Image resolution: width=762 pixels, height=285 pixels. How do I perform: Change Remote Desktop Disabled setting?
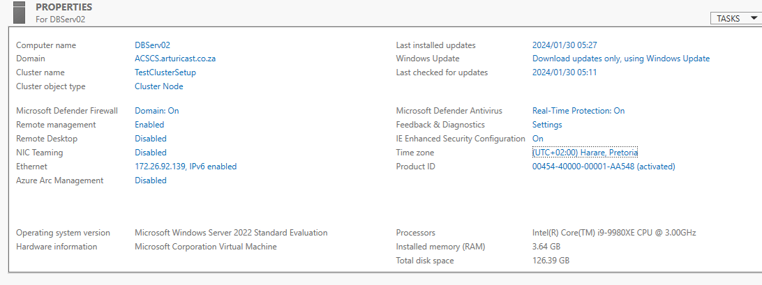click(x=151, y=139)
